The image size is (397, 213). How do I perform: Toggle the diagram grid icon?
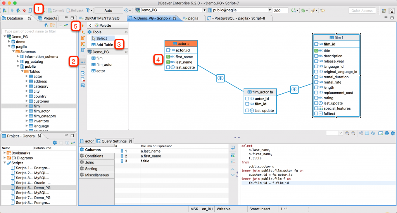click(367, 133)
